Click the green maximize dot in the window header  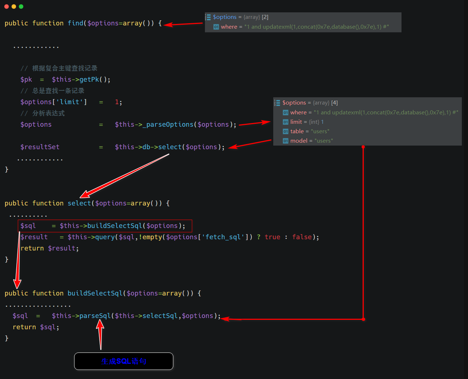point(21,7)
